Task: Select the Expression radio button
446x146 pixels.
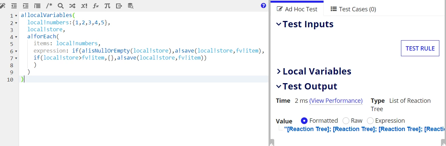Action: pos(370,121)
